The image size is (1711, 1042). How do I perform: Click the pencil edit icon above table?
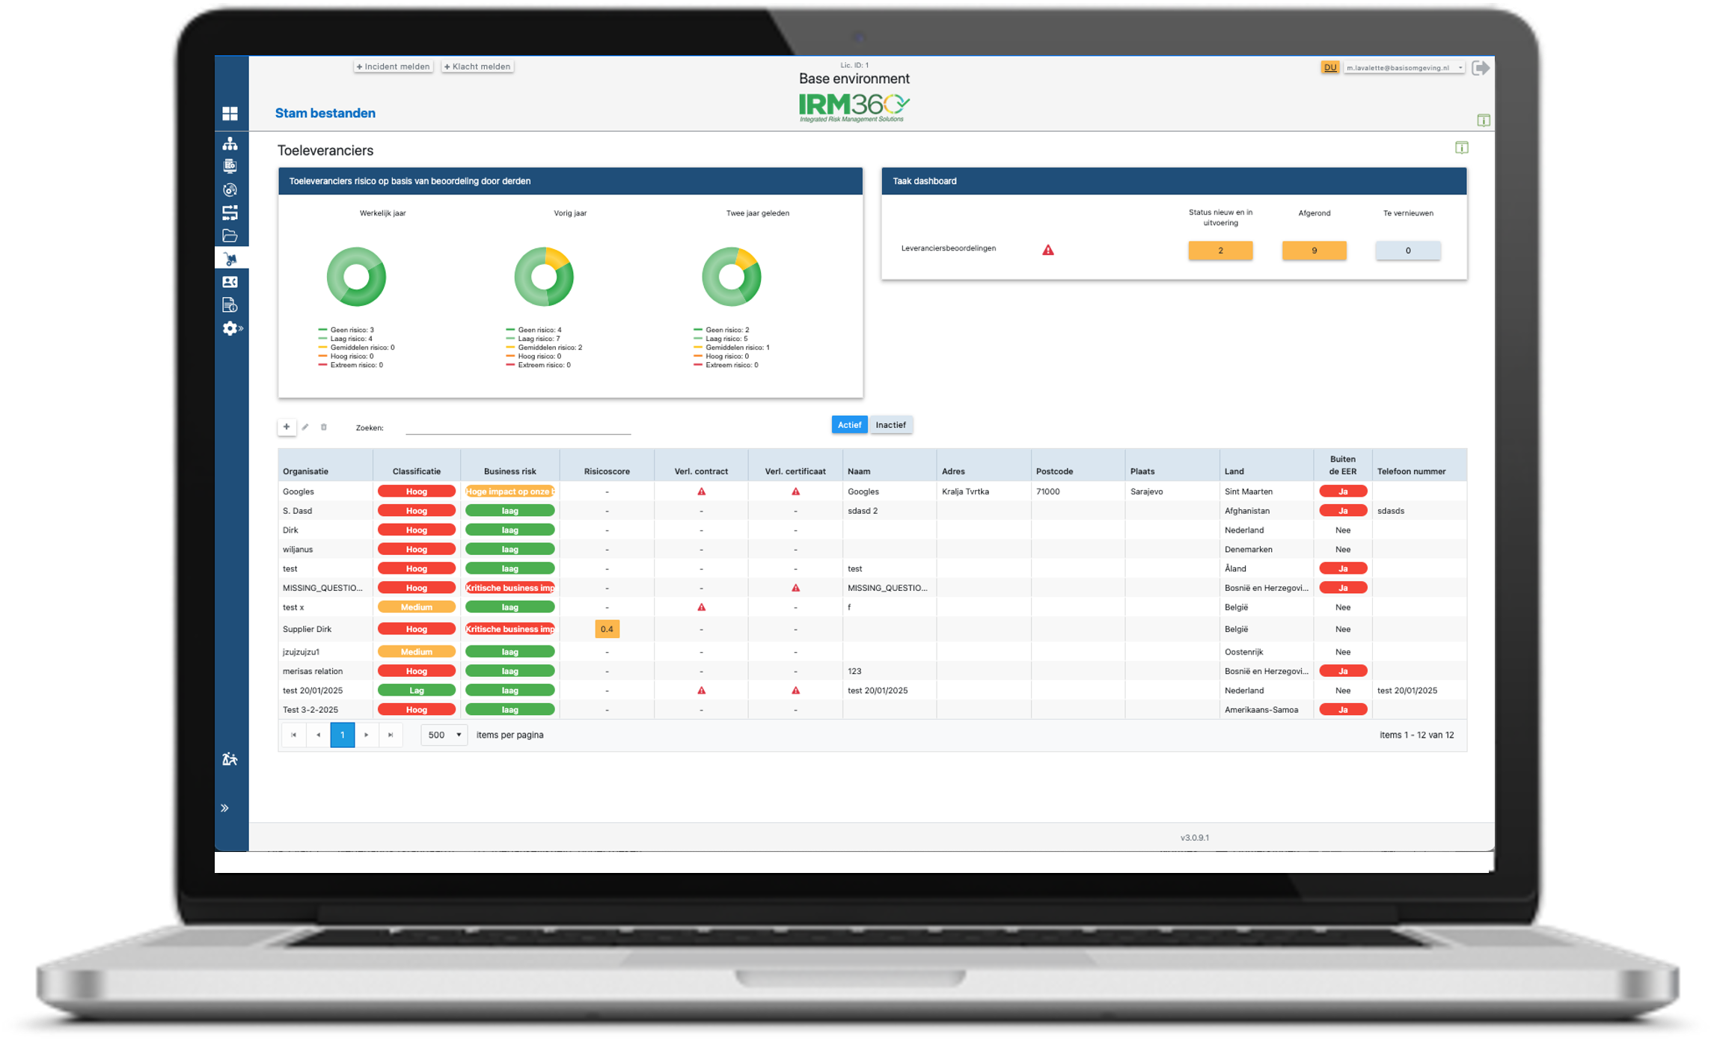(305, 427)
